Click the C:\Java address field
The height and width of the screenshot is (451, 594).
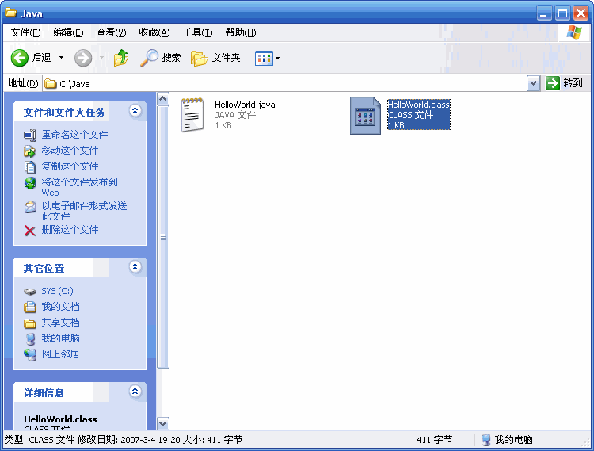click(x=284, y=84)
